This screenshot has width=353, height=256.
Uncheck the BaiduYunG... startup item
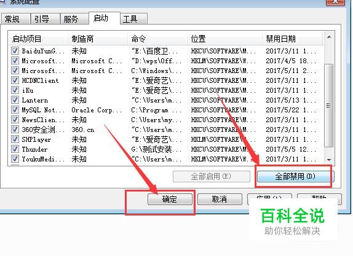[15, 51]
